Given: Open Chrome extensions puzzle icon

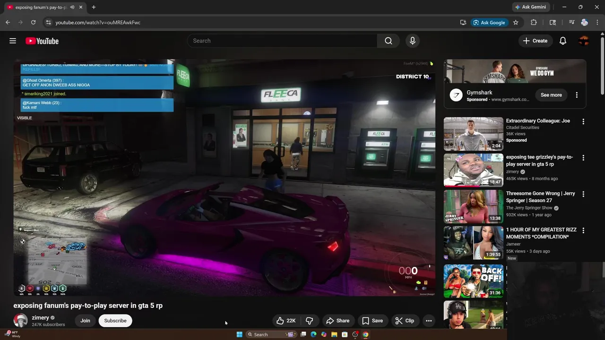Looking at the screenshot, I should [534, 22].
